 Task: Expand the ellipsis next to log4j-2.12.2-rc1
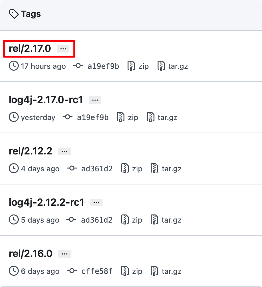coord(96,203)
